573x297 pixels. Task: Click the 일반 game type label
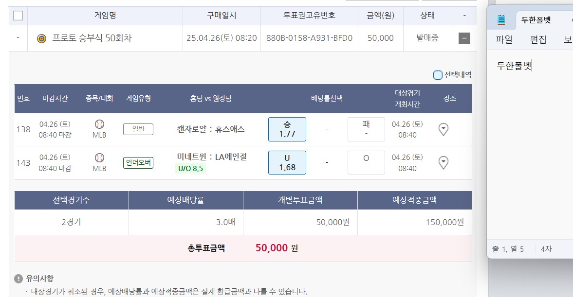pos(138,129)
